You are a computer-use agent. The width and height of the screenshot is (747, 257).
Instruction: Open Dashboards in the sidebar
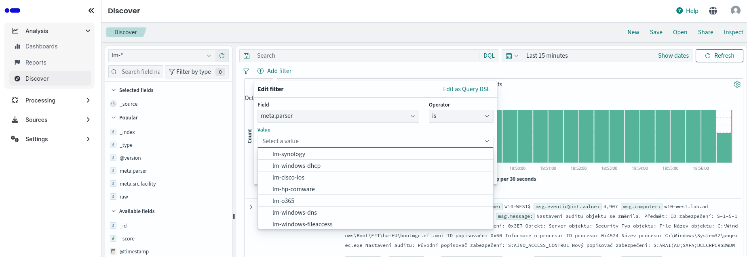pyautogui.click(x=41, y=46)
